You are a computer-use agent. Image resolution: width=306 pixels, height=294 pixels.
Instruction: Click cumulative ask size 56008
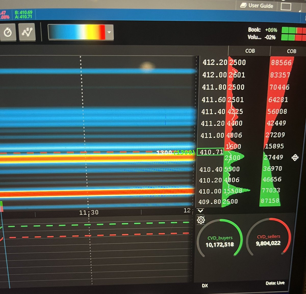pos(277,112)
